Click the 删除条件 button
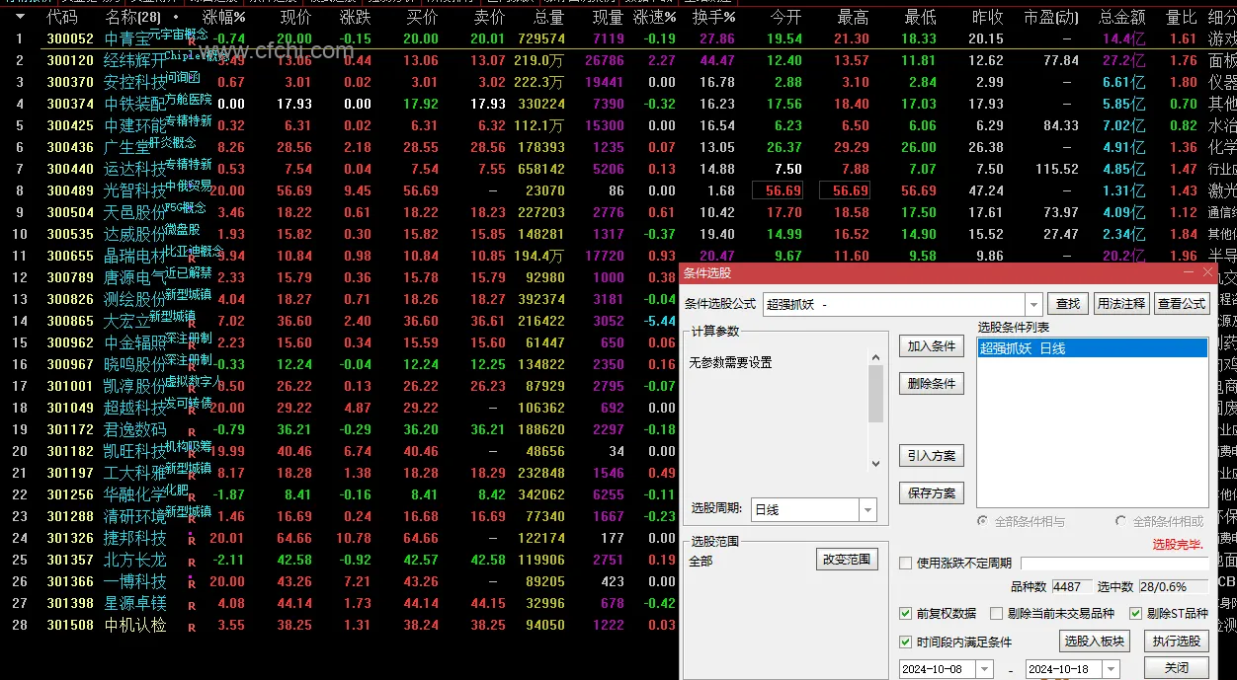The image size is (1237, 680). (x=931, y=383)
